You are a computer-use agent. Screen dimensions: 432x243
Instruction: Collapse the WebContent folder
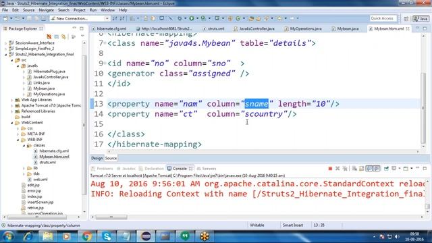point(12,123)
